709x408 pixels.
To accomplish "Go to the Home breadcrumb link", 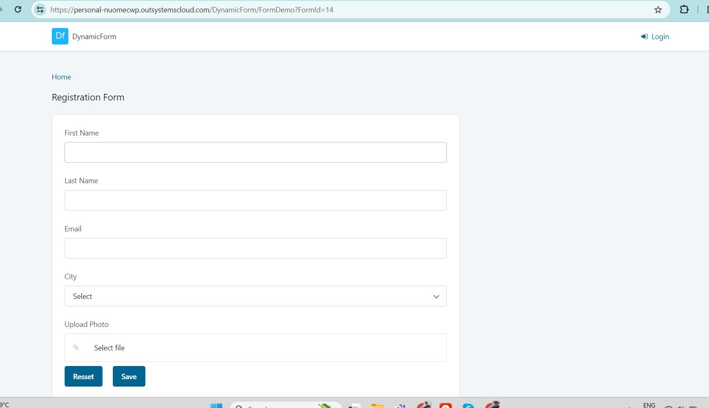I will click(x=61, y=77).
